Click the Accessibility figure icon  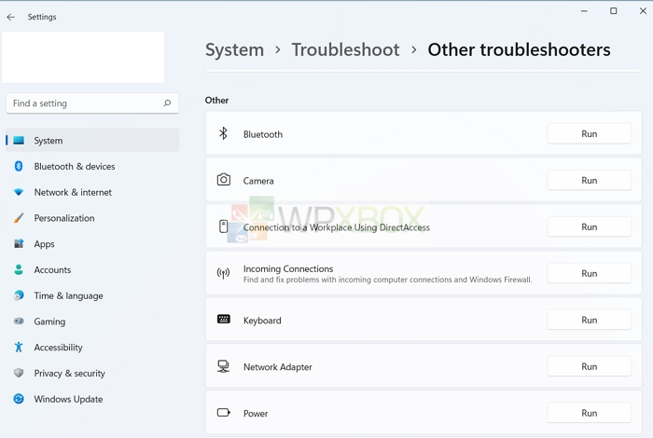point(19,347)
